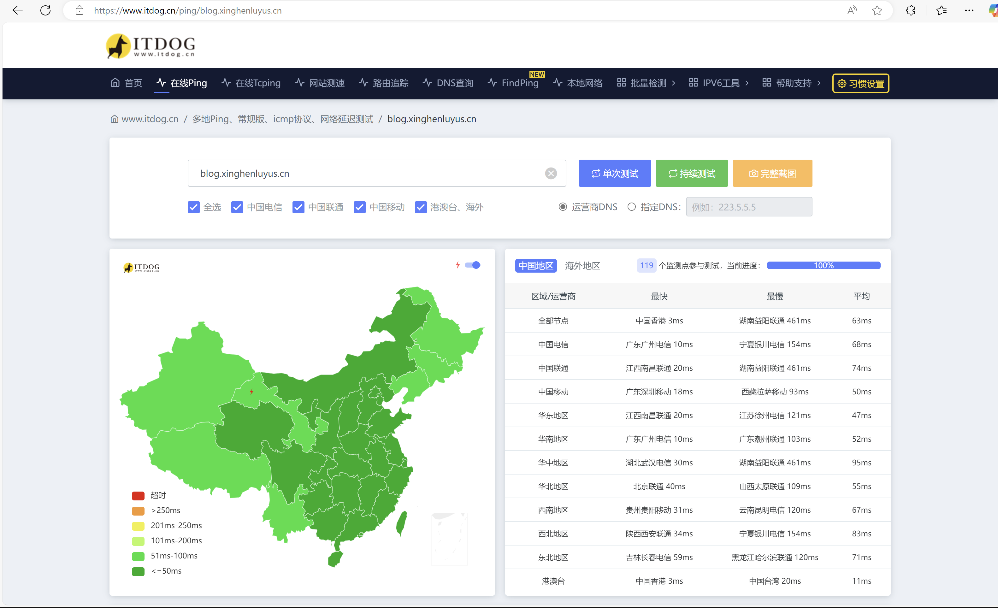Open browser settings three-dots menu
Image resolution: width=998 pixels, height=608 pixels.
pos(969,10)
